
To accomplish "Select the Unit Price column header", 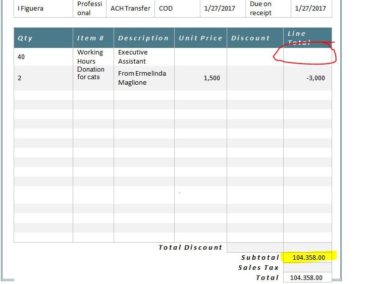I will point(200,38).
